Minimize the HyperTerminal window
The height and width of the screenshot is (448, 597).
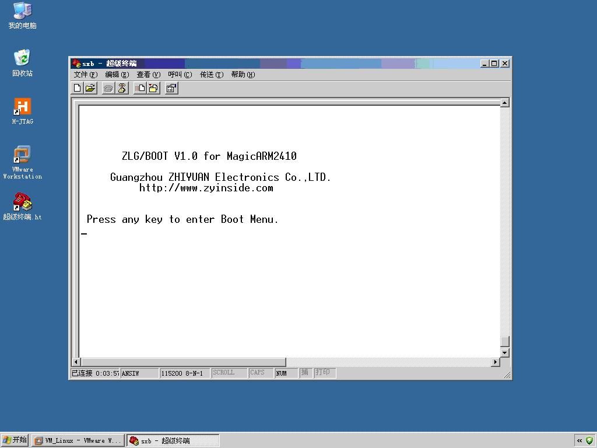click(484, 64)
